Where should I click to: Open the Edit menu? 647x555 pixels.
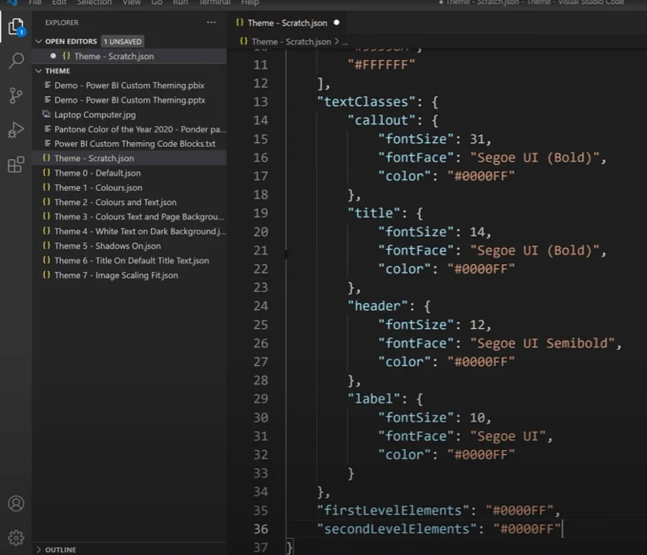[59, 2]
